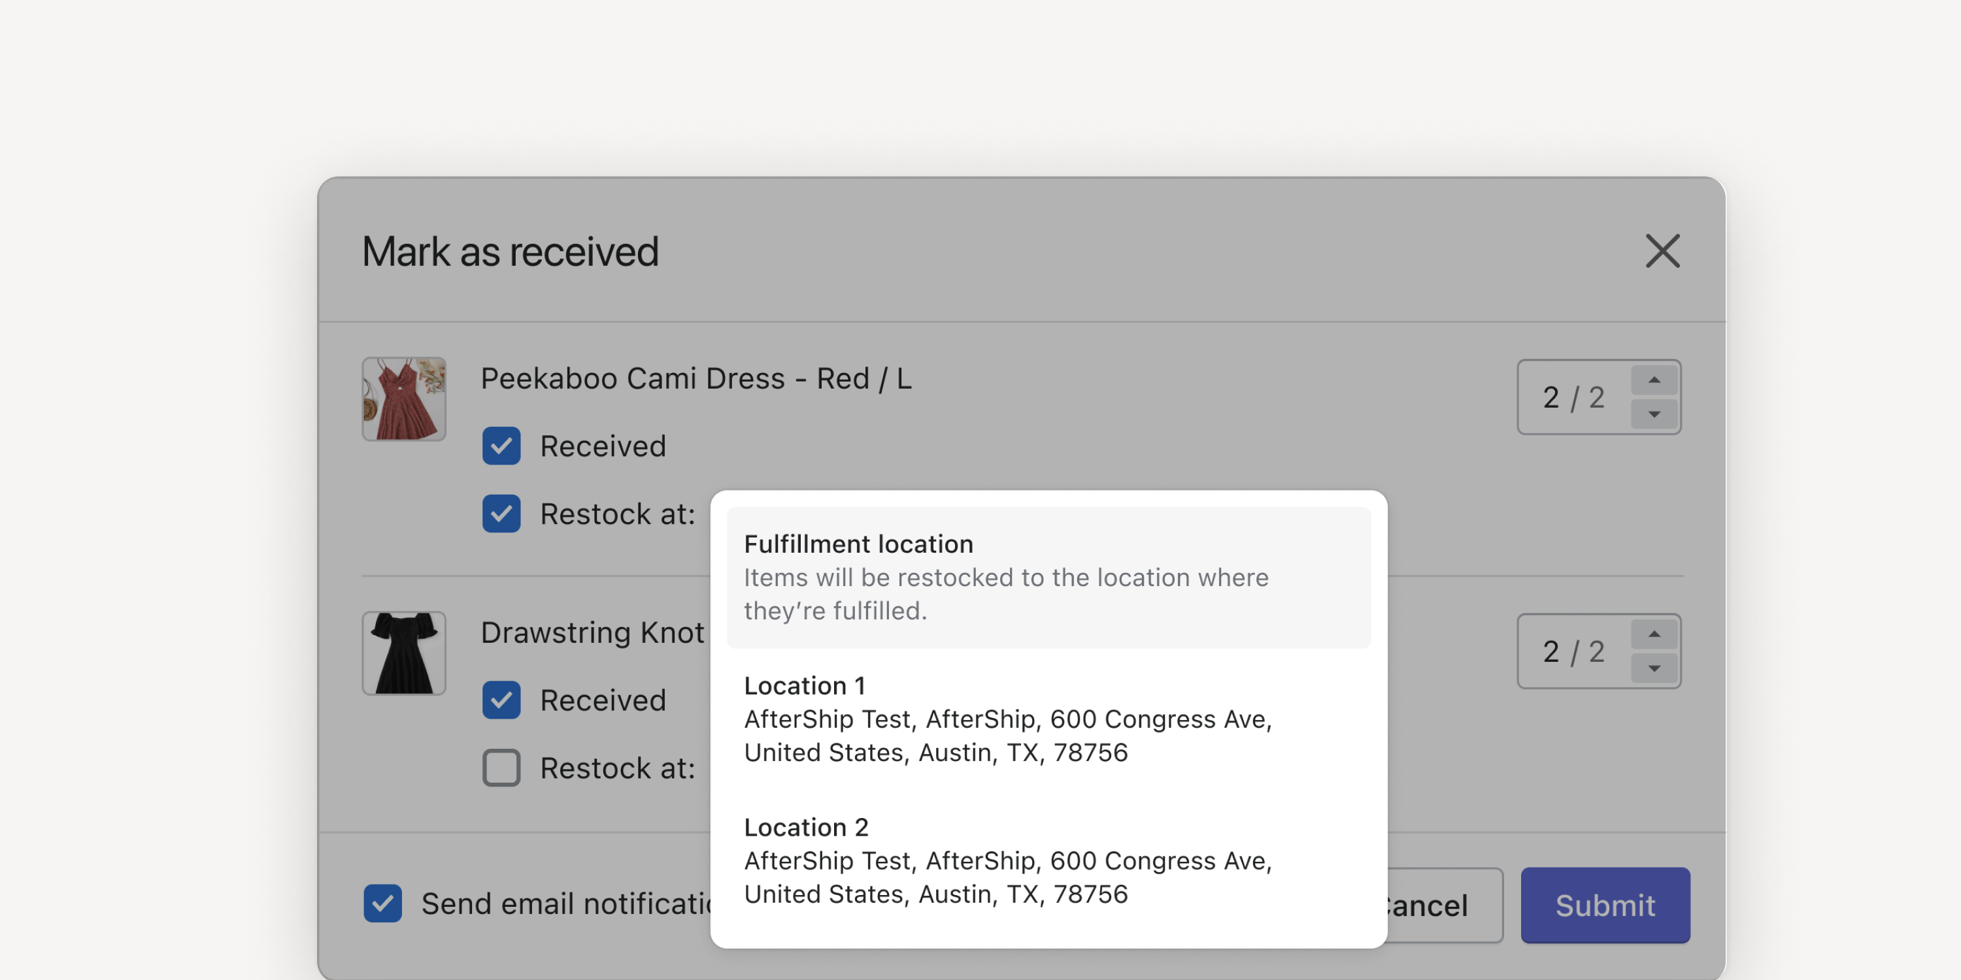Decrease Drawstring Knot quantity with down arrow
The width and height of the screenshot is (1961, 980).
point(1654,668)
